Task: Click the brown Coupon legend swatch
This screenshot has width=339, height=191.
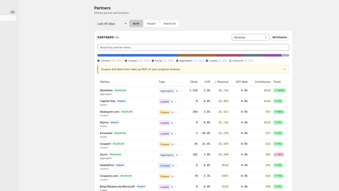Action: point(126,61)
